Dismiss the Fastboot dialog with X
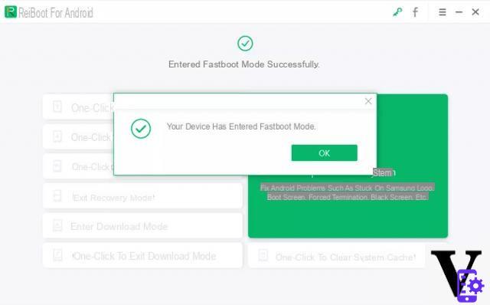The image size is (490, 305). click(x=368, y=101)
